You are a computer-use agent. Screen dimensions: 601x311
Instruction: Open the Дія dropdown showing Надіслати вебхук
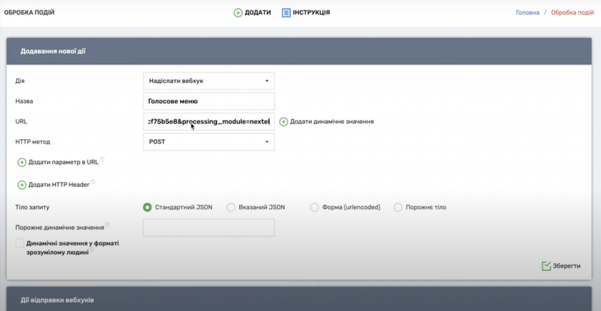point(208,81)
